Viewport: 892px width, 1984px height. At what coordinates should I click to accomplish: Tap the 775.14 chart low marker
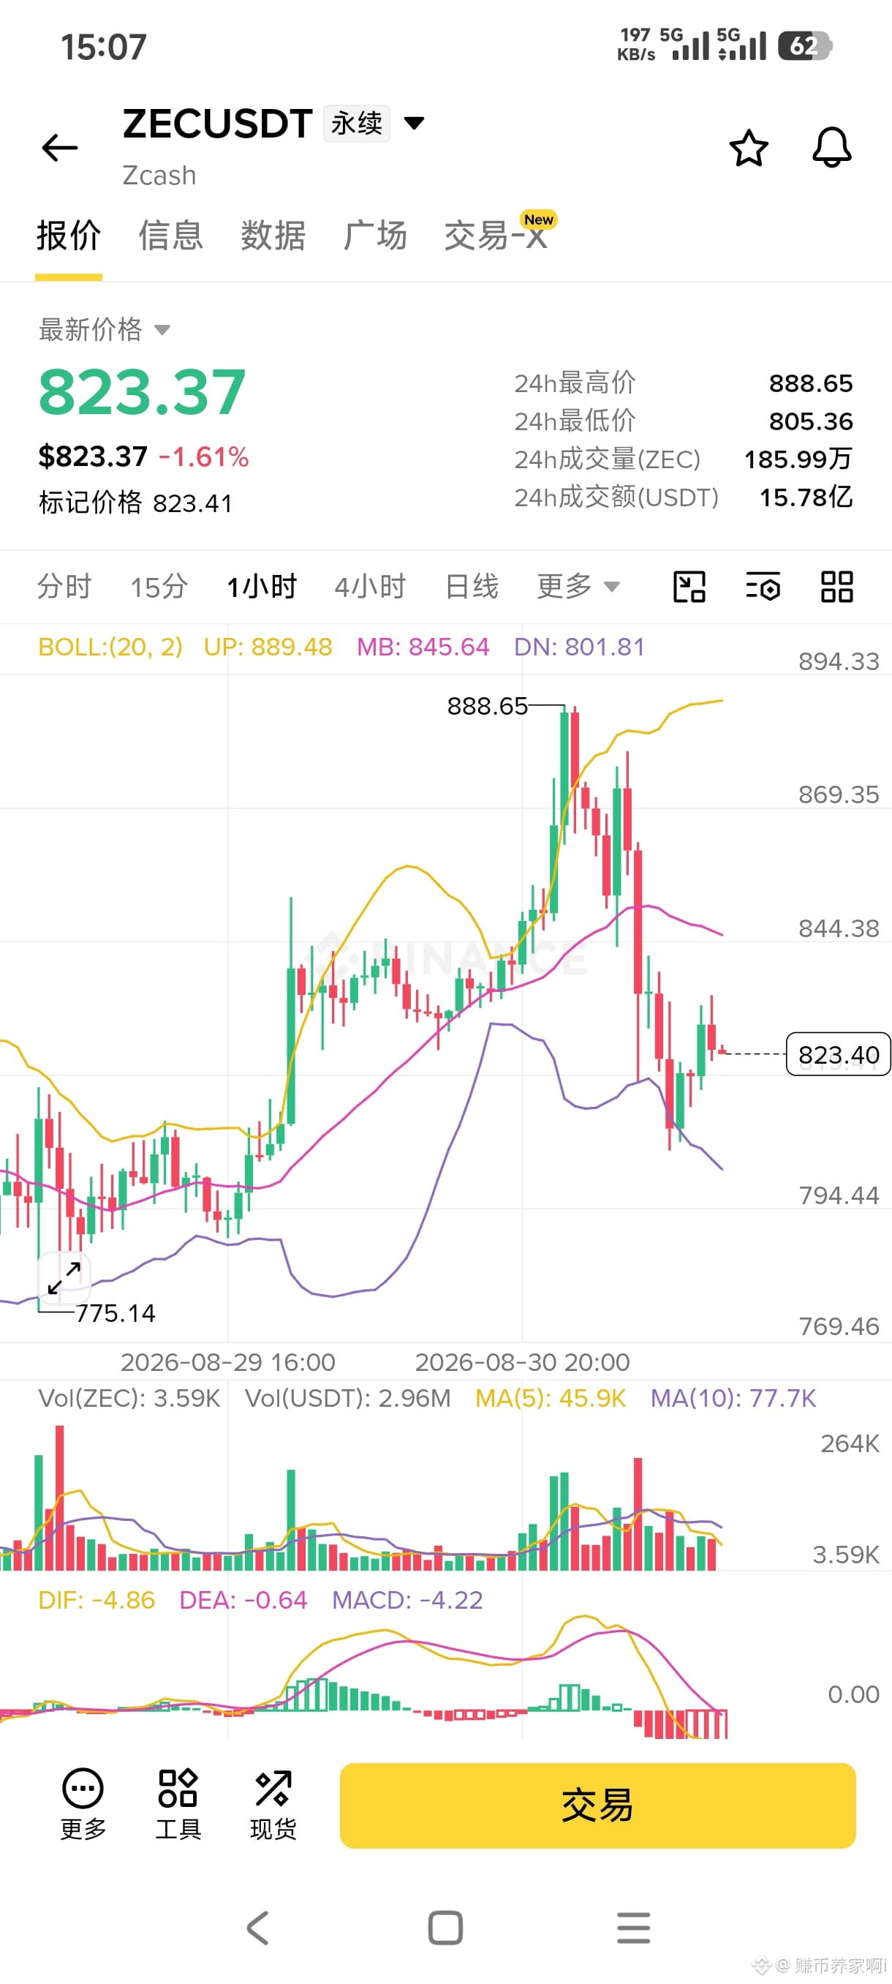pyautogui.click(x=116, y=1313)
